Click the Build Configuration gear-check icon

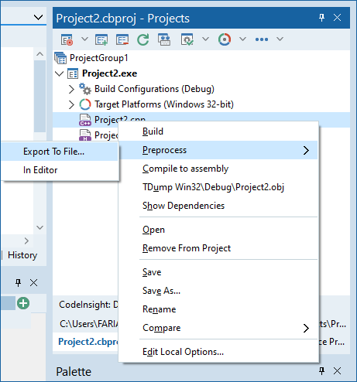click(x=187, y=39)
